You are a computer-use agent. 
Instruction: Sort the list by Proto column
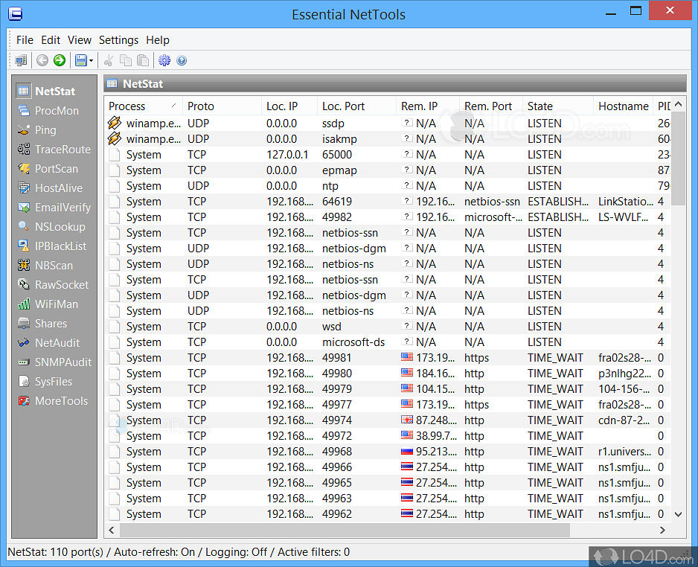pyautogui.click(x=201, y=106)
